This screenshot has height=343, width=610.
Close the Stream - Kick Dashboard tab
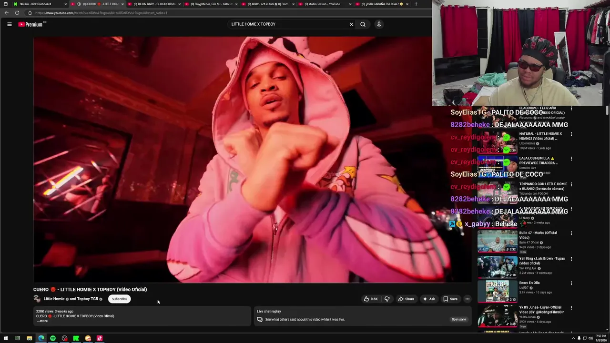(x=65, y=4)
